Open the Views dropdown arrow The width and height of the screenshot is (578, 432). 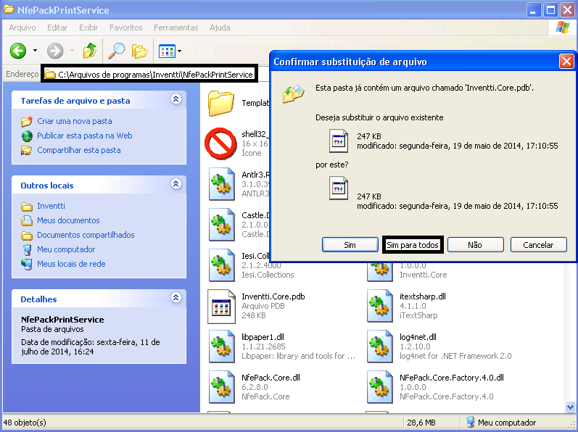(179, 51)
